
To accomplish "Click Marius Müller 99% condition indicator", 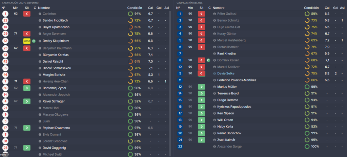I will click(x=311, y=87).
